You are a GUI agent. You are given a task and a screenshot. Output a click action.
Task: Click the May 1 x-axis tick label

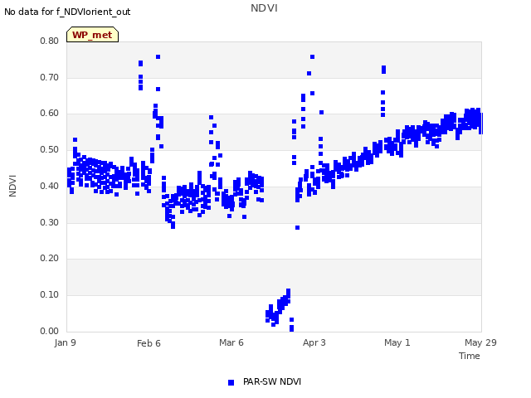point(397,342)
